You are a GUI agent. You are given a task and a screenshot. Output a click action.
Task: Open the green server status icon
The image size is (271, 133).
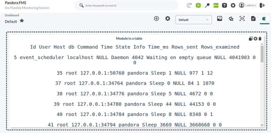[216, 5]
